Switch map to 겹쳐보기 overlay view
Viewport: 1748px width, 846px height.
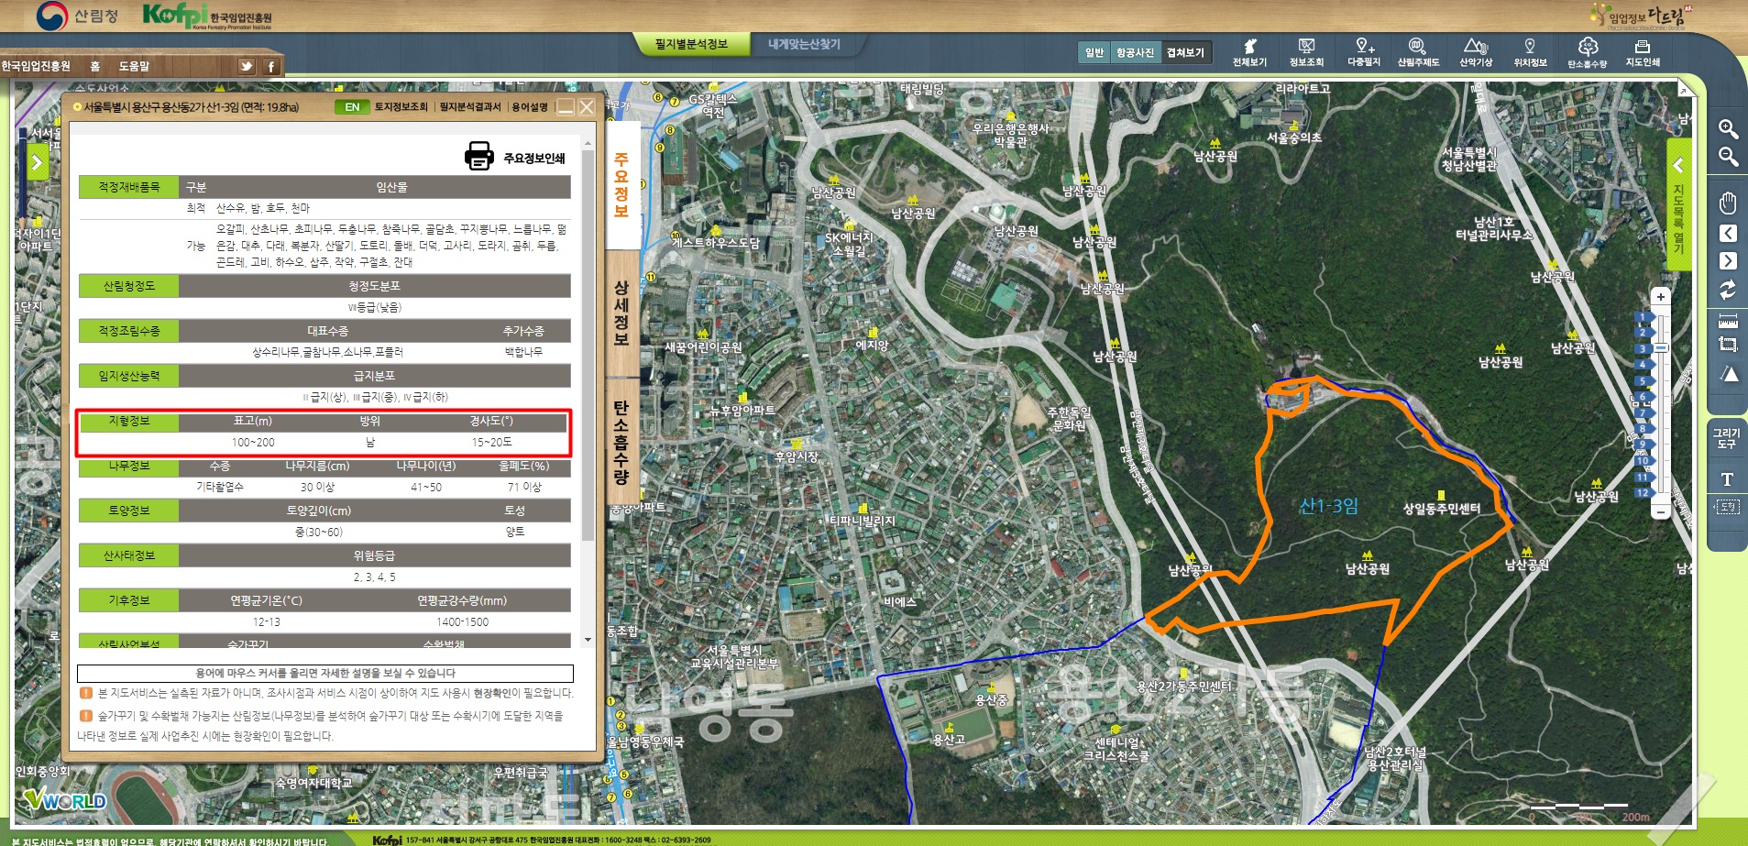[x=1185, y=52]
